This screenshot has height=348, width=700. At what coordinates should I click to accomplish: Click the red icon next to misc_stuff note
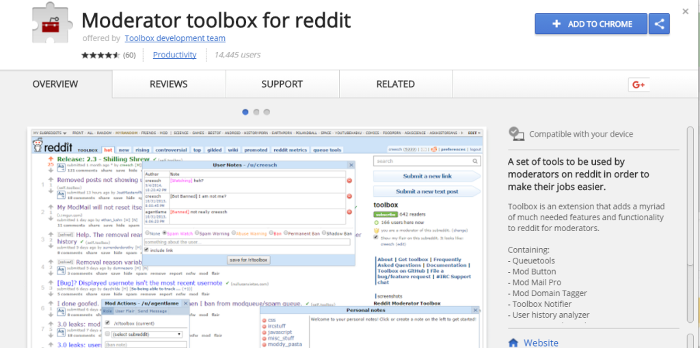pos(265,338)
